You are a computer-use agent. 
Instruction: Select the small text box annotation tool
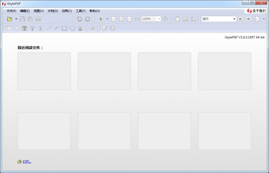(17, 28)
